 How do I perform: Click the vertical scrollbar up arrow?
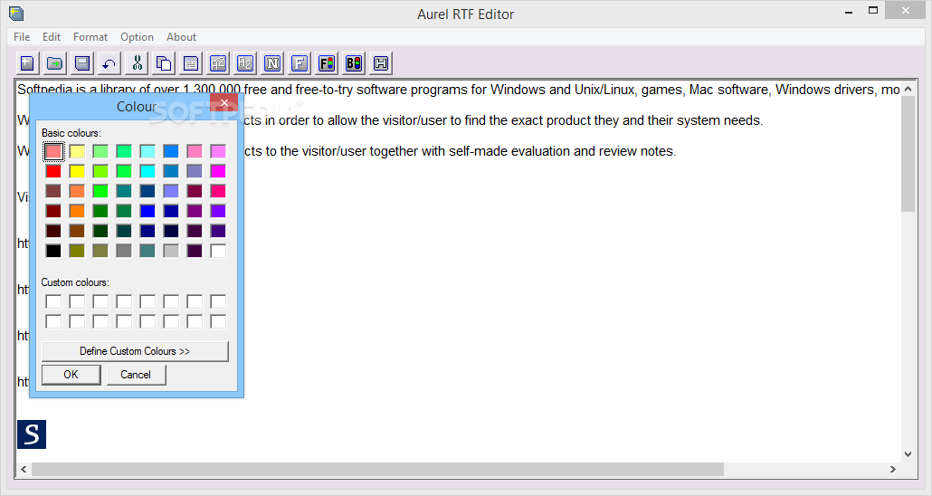(908, 89)
